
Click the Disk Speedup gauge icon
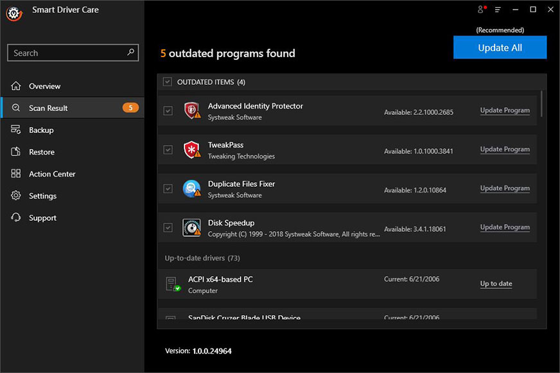191,227
